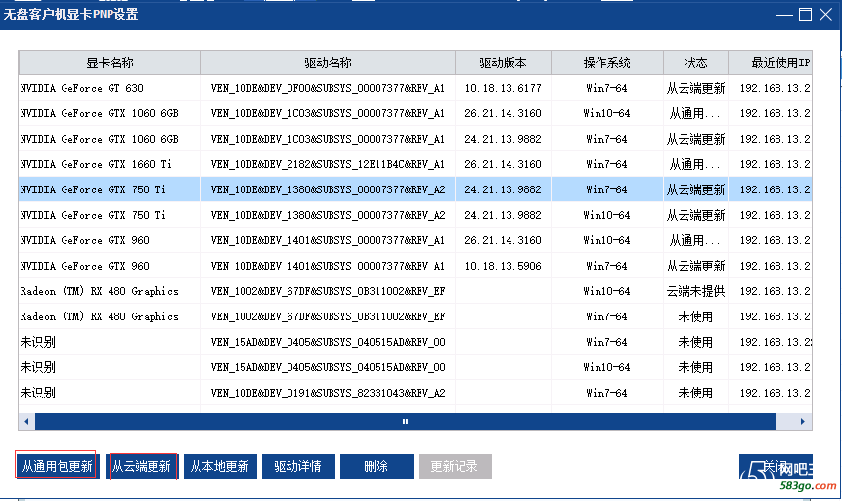Select the Radeon RX 480 Win10-64 row
The image size is (842, 501).
pos(108,291)
